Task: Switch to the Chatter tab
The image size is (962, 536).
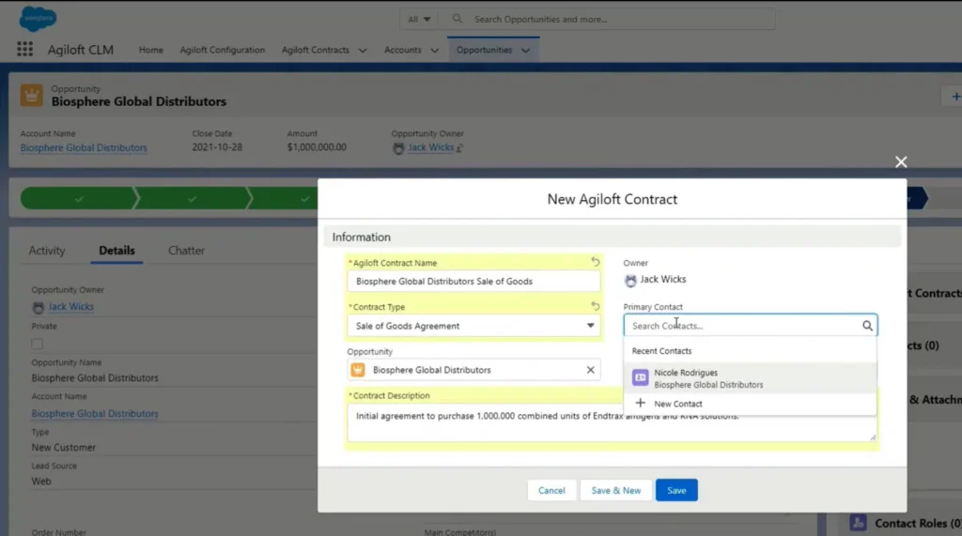Action: 187,251
